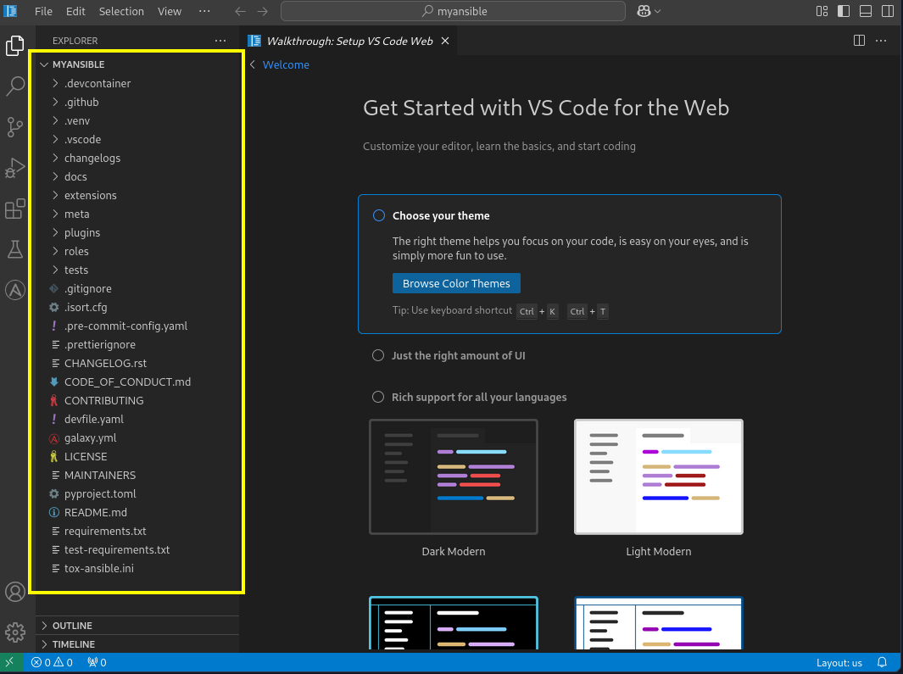Open the Edit menu
The image size is (903, 674).
(75, 11)
